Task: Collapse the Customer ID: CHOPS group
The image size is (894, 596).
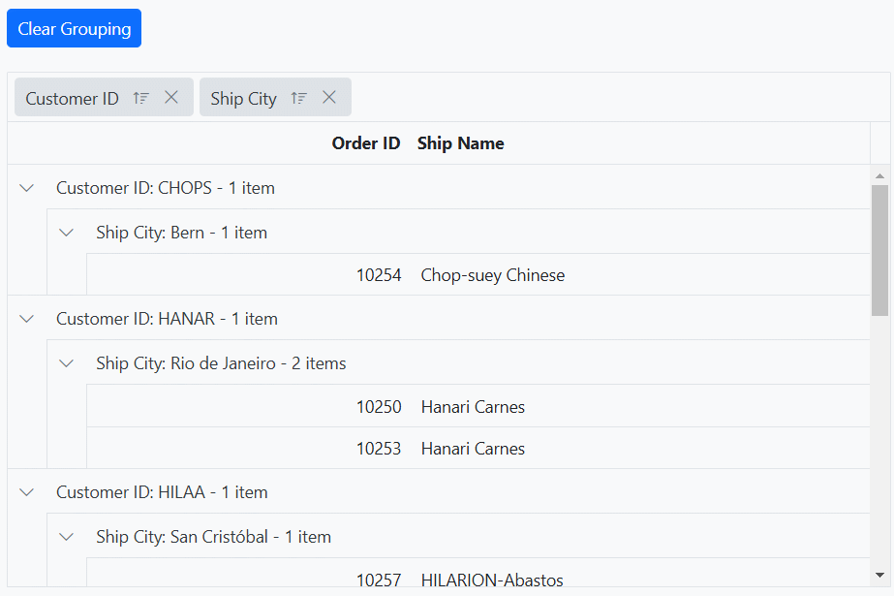Action: [x=27, y=188]
